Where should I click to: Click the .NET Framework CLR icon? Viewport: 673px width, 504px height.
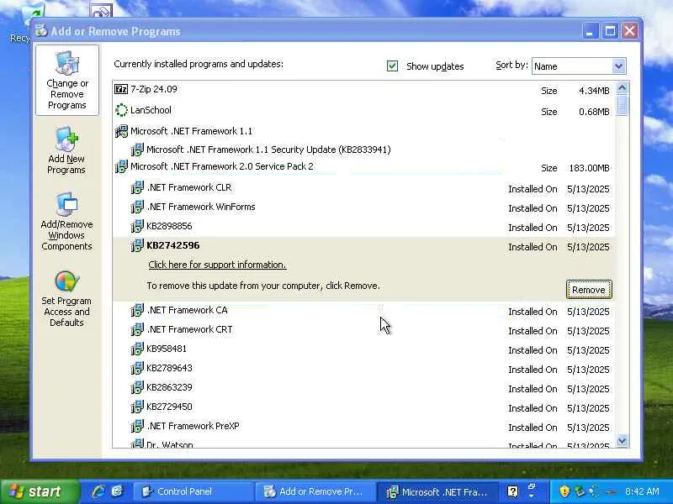(x=137, y=187)
